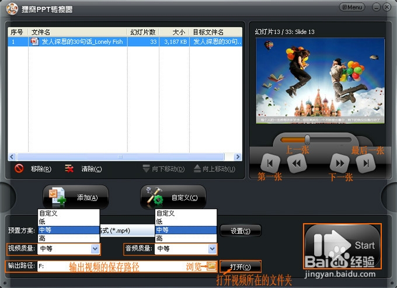Click the target file name cell 发人深思的30句..
This screenshot has height=288, width=397.
pos(215,42)
